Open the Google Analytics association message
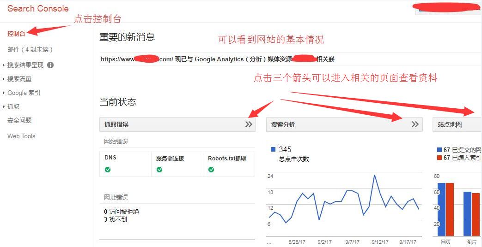 [x=218, y=59]
